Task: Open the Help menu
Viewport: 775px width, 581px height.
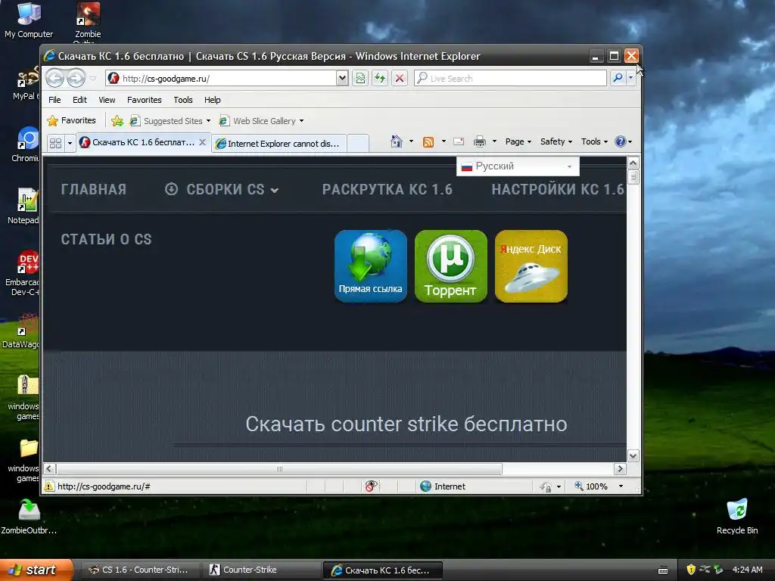Action: (x=213, y=100)
